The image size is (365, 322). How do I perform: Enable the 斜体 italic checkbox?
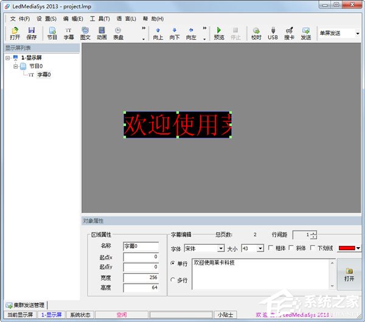tap(292, 248)
